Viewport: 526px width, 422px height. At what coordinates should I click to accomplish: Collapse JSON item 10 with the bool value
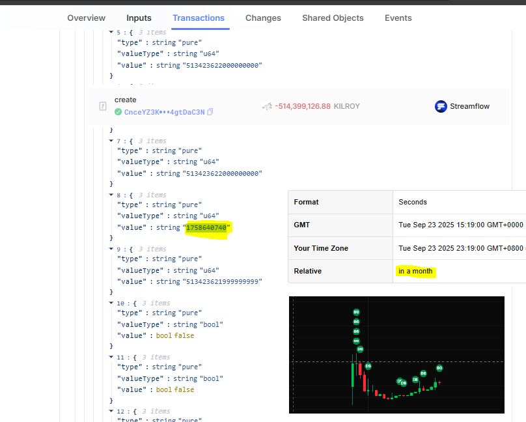(111, 303)
